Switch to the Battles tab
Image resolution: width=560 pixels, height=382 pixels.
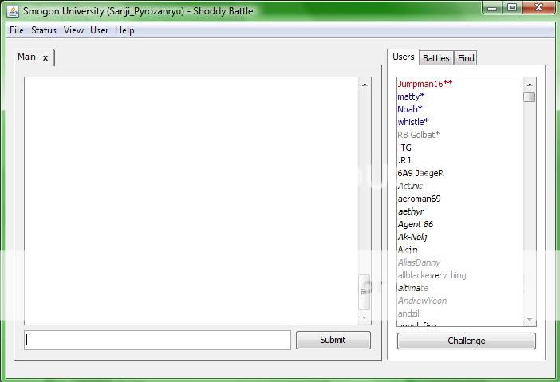(x=436, y=58)
